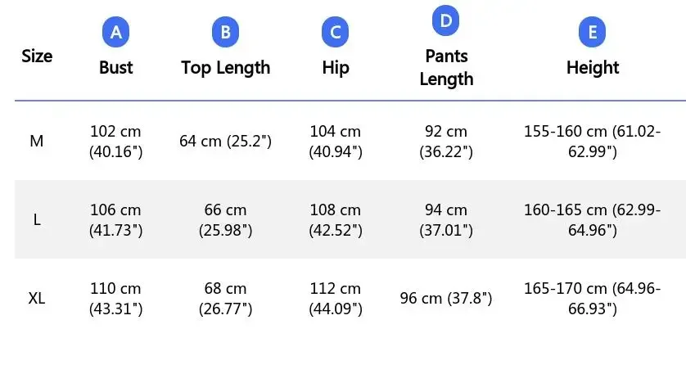Click the Bust column header
686x365 pixels.
(x=116, y=67)
